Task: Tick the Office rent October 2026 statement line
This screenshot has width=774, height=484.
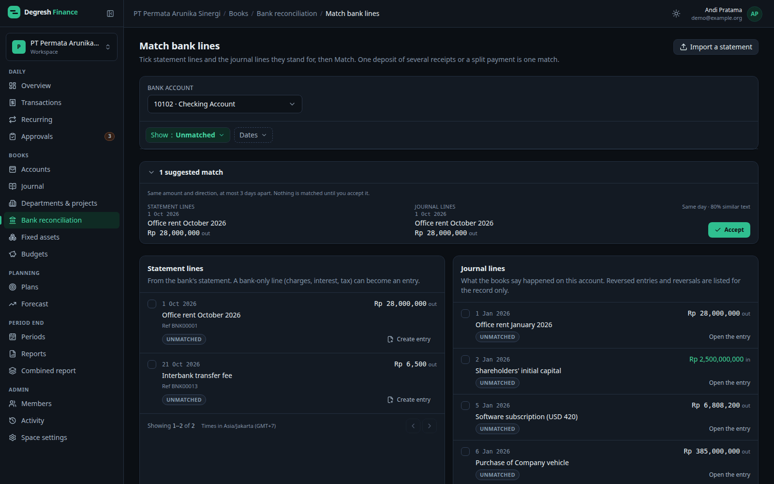Action: (x=152, y=304)
